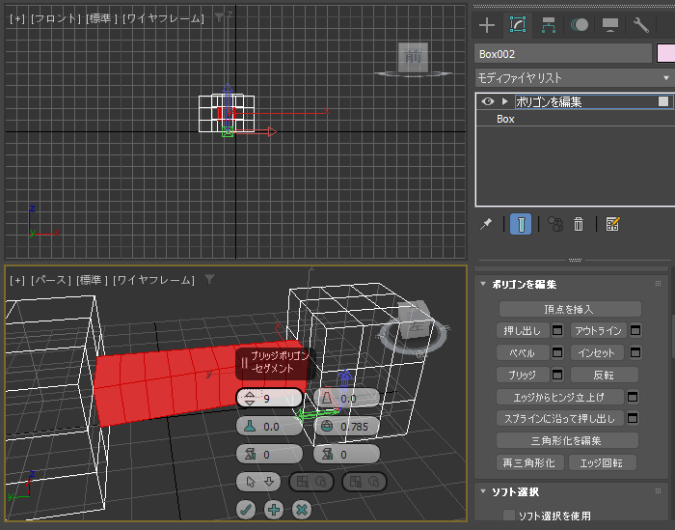This screenshot has height=530, width=675.
Task: Enable the ソフト選択を使用 checkbox
Action: tap(509, 516)
